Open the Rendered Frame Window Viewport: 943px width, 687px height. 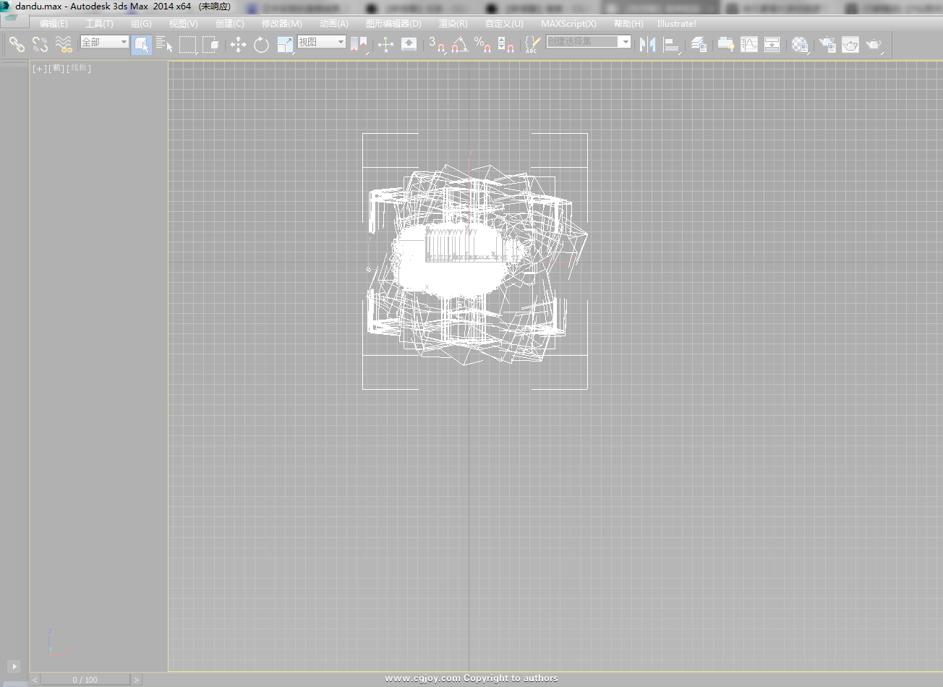[x=850, y=45]
